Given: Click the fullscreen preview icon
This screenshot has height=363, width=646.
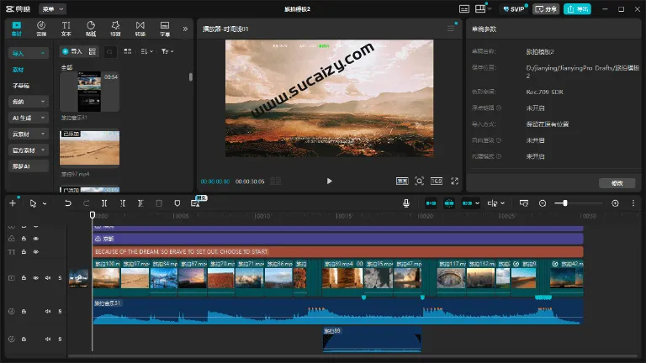Looking at the screenshot, I should [454, 181].
